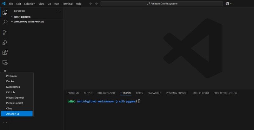The height and width of the screenshot is (130, 254).
Task: Switch to the Postman Console tab
Action: pos(177,93)
